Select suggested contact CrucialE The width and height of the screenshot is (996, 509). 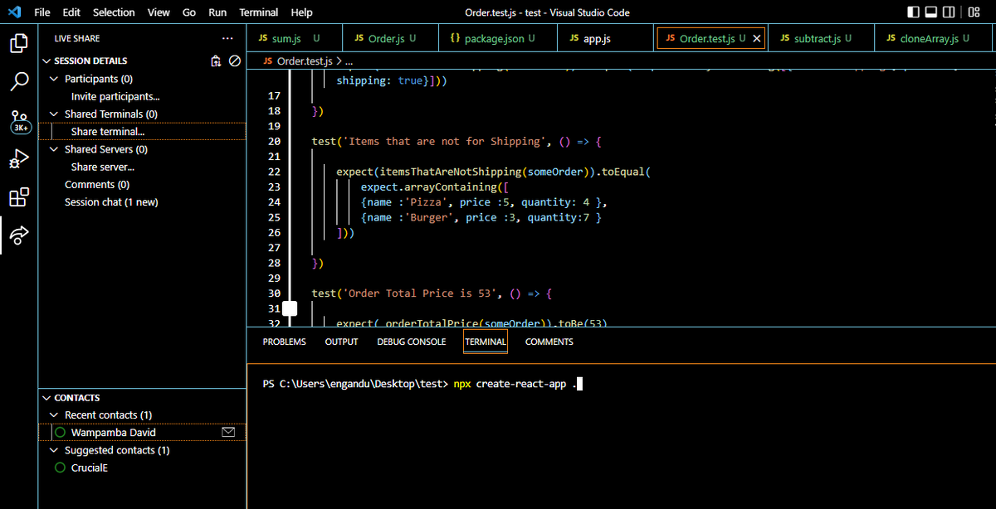coord(90,468)
